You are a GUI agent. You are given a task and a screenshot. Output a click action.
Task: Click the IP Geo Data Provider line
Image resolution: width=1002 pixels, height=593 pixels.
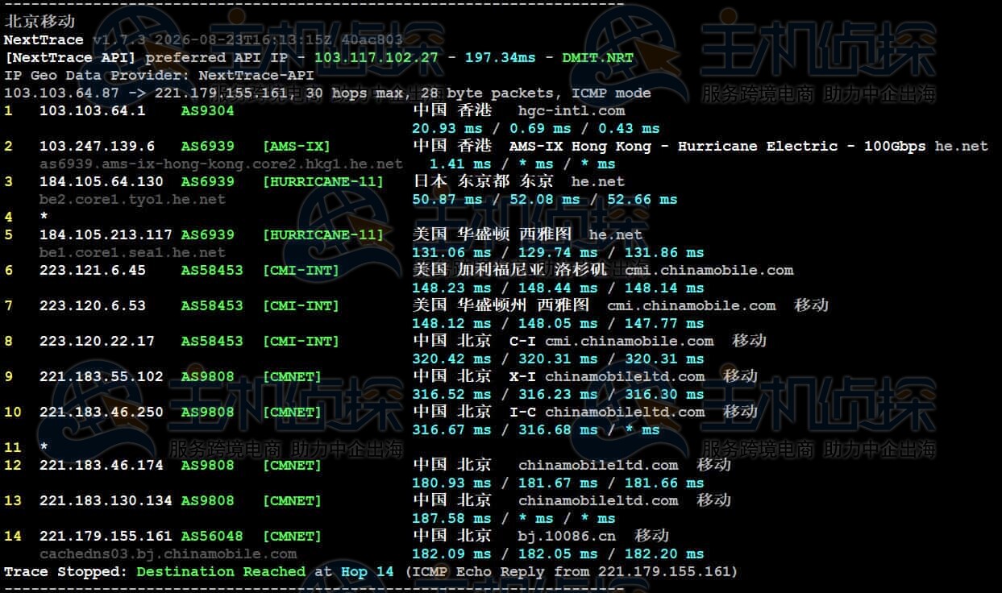[159, 75]
